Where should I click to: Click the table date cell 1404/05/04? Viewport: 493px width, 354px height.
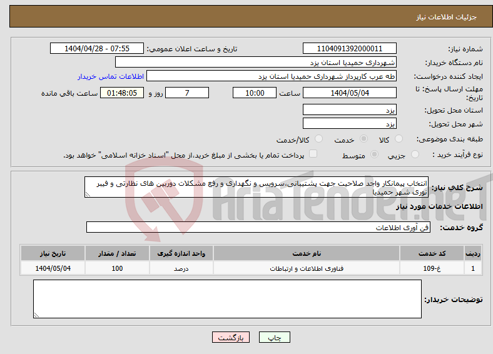[x=53, y=268]
